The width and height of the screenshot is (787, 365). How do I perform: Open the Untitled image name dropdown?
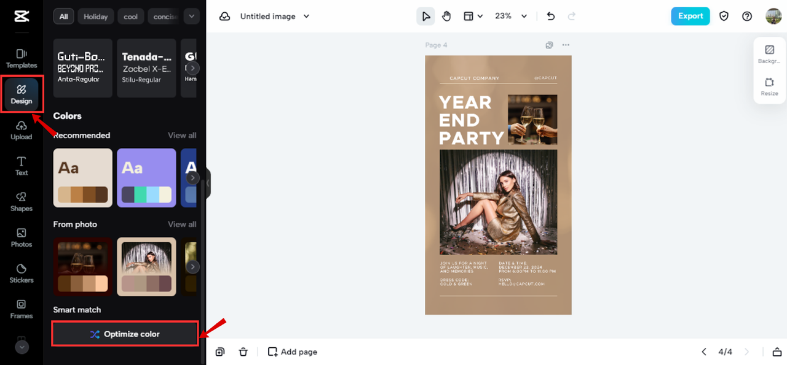pyautogui.click(x=275, y=17)
